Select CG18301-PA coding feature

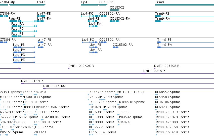click(109, 40)
